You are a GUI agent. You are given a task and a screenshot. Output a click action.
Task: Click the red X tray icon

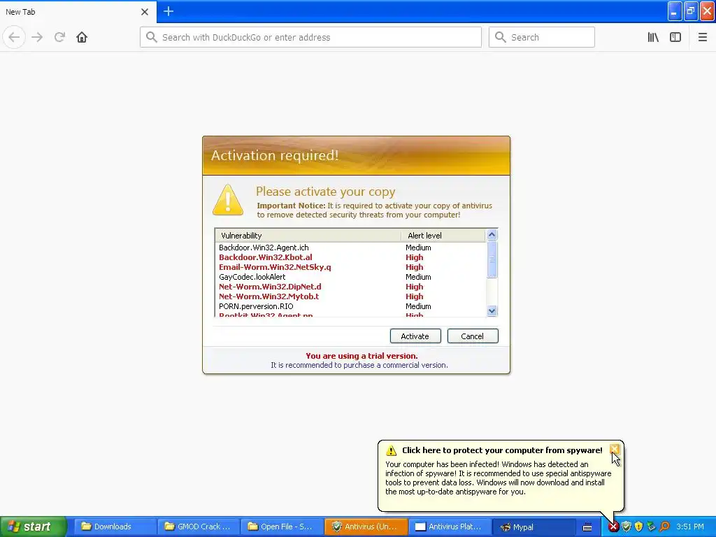[613, 527]
